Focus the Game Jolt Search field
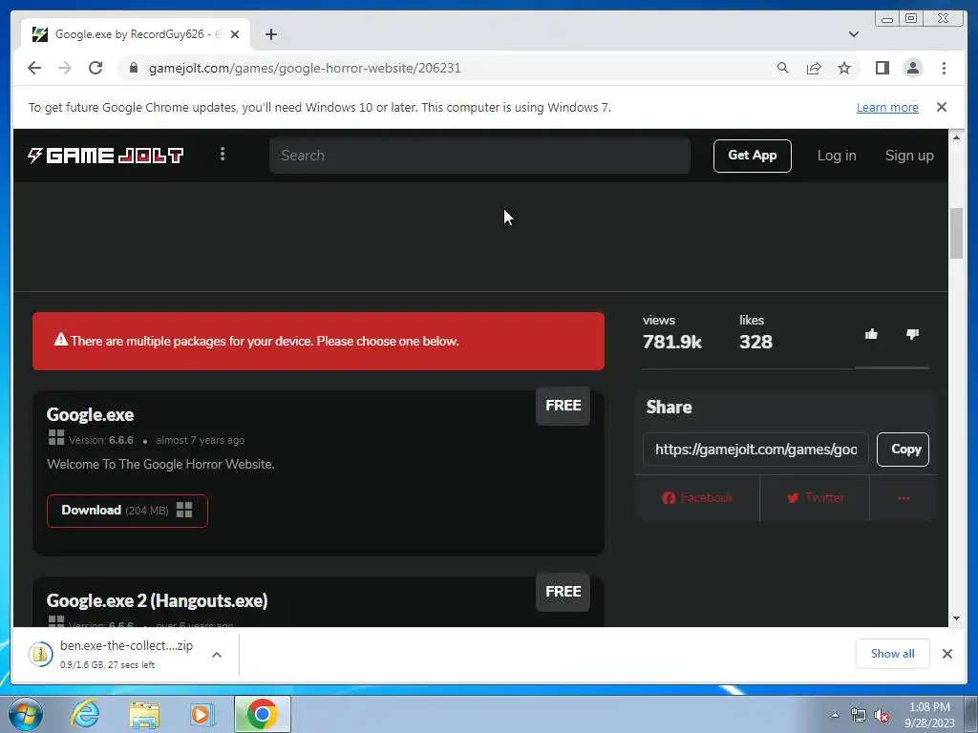Image resolution: width=978 pixels, height=733 pixels. (479, 156)
